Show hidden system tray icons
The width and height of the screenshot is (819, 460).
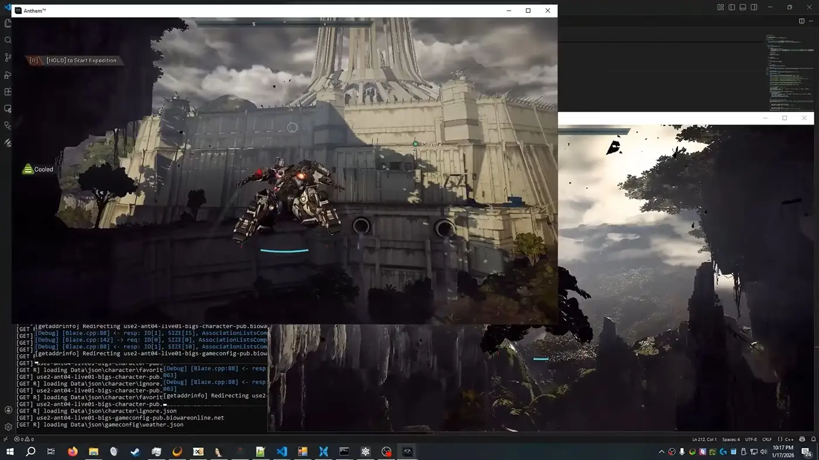coord(662,452)
